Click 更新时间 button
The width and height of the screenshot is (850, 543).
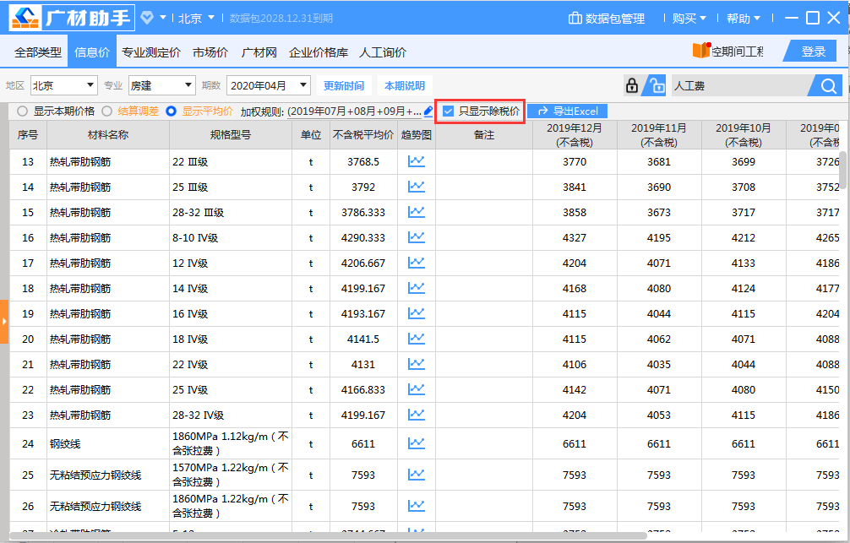(344, 85)
